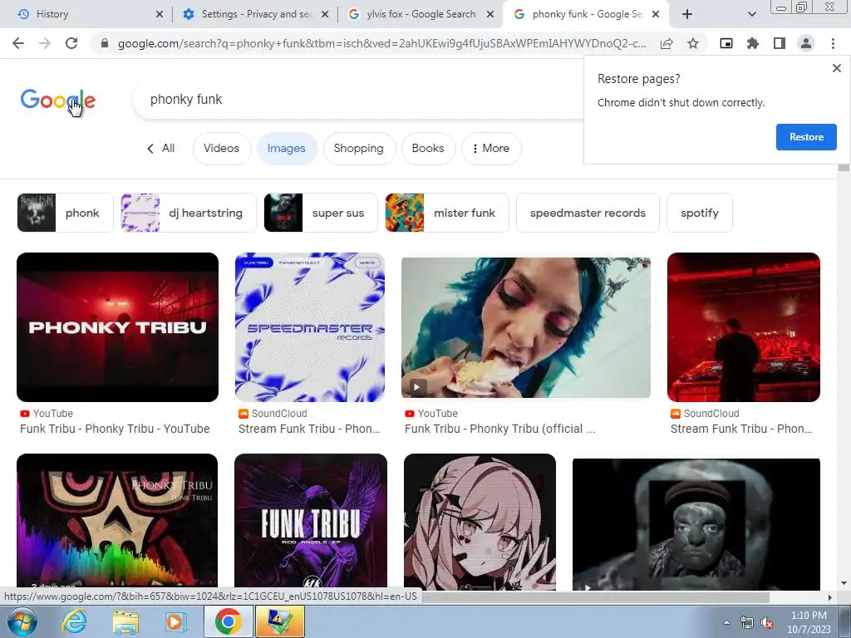Expand the tab search dropdown

pos(751,14)
